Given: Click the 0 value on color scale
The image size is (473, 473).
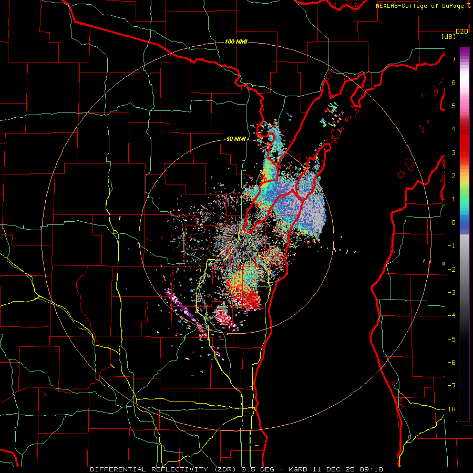Looking at the screenshot, I should click(x=454, y=223).
